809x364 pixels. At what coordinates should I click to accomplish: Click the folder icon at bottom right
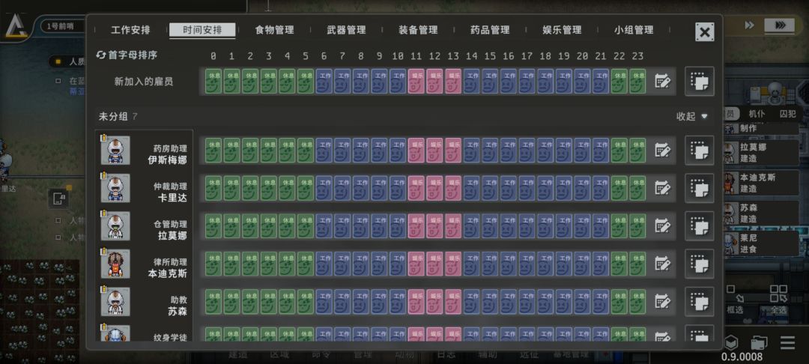759,342
